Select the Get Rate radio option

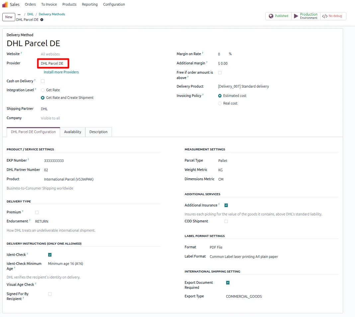pos(43,90)
